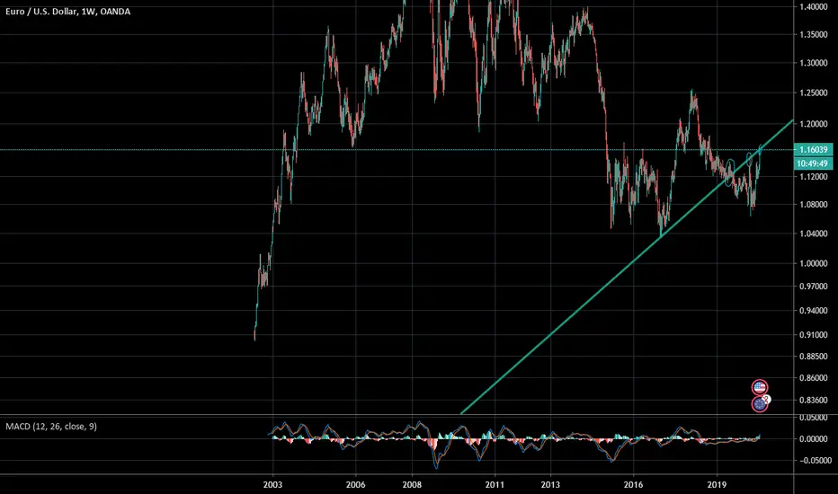Click the 0.91000 price scale label
This screenshot has width=838, height=494.
[814, 335]
